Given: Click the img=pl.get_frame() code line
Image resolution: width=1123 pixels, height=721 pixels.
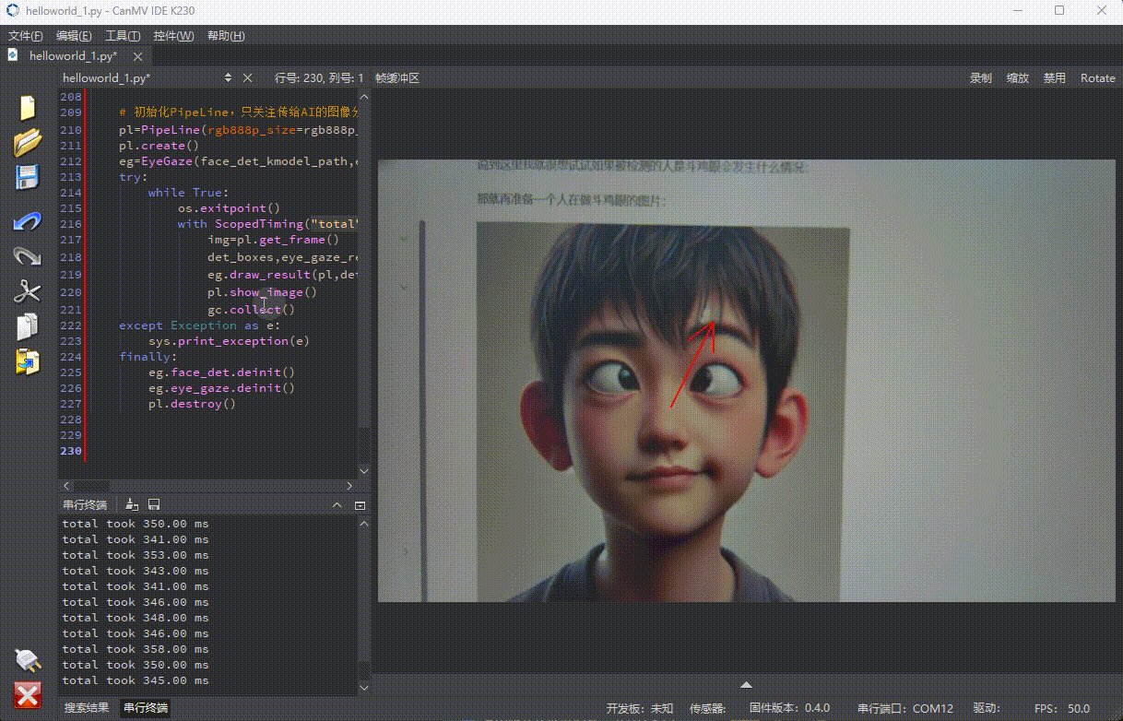Looking at the screenshot, I should [273, 240].
